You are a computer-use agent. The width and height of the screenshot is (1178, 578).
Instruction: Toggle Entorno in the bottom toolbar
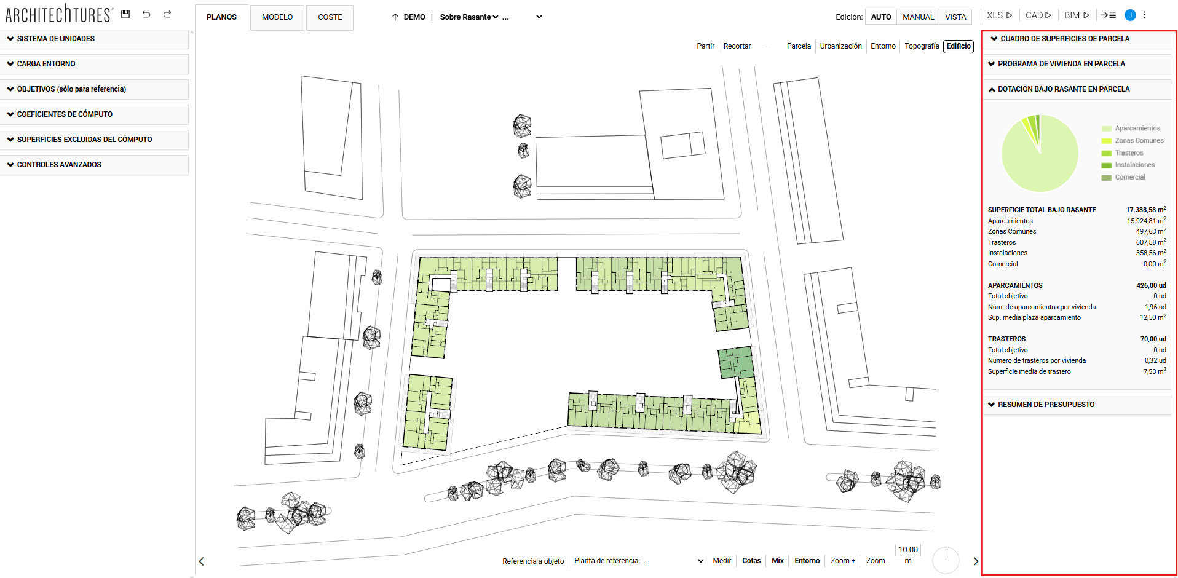tap(807, 561)
